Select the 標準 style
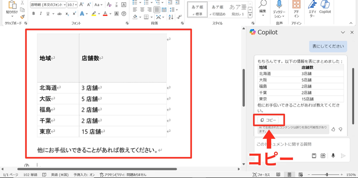The height and width of the screenshot is (178, 358). click(x=197, y=10)
